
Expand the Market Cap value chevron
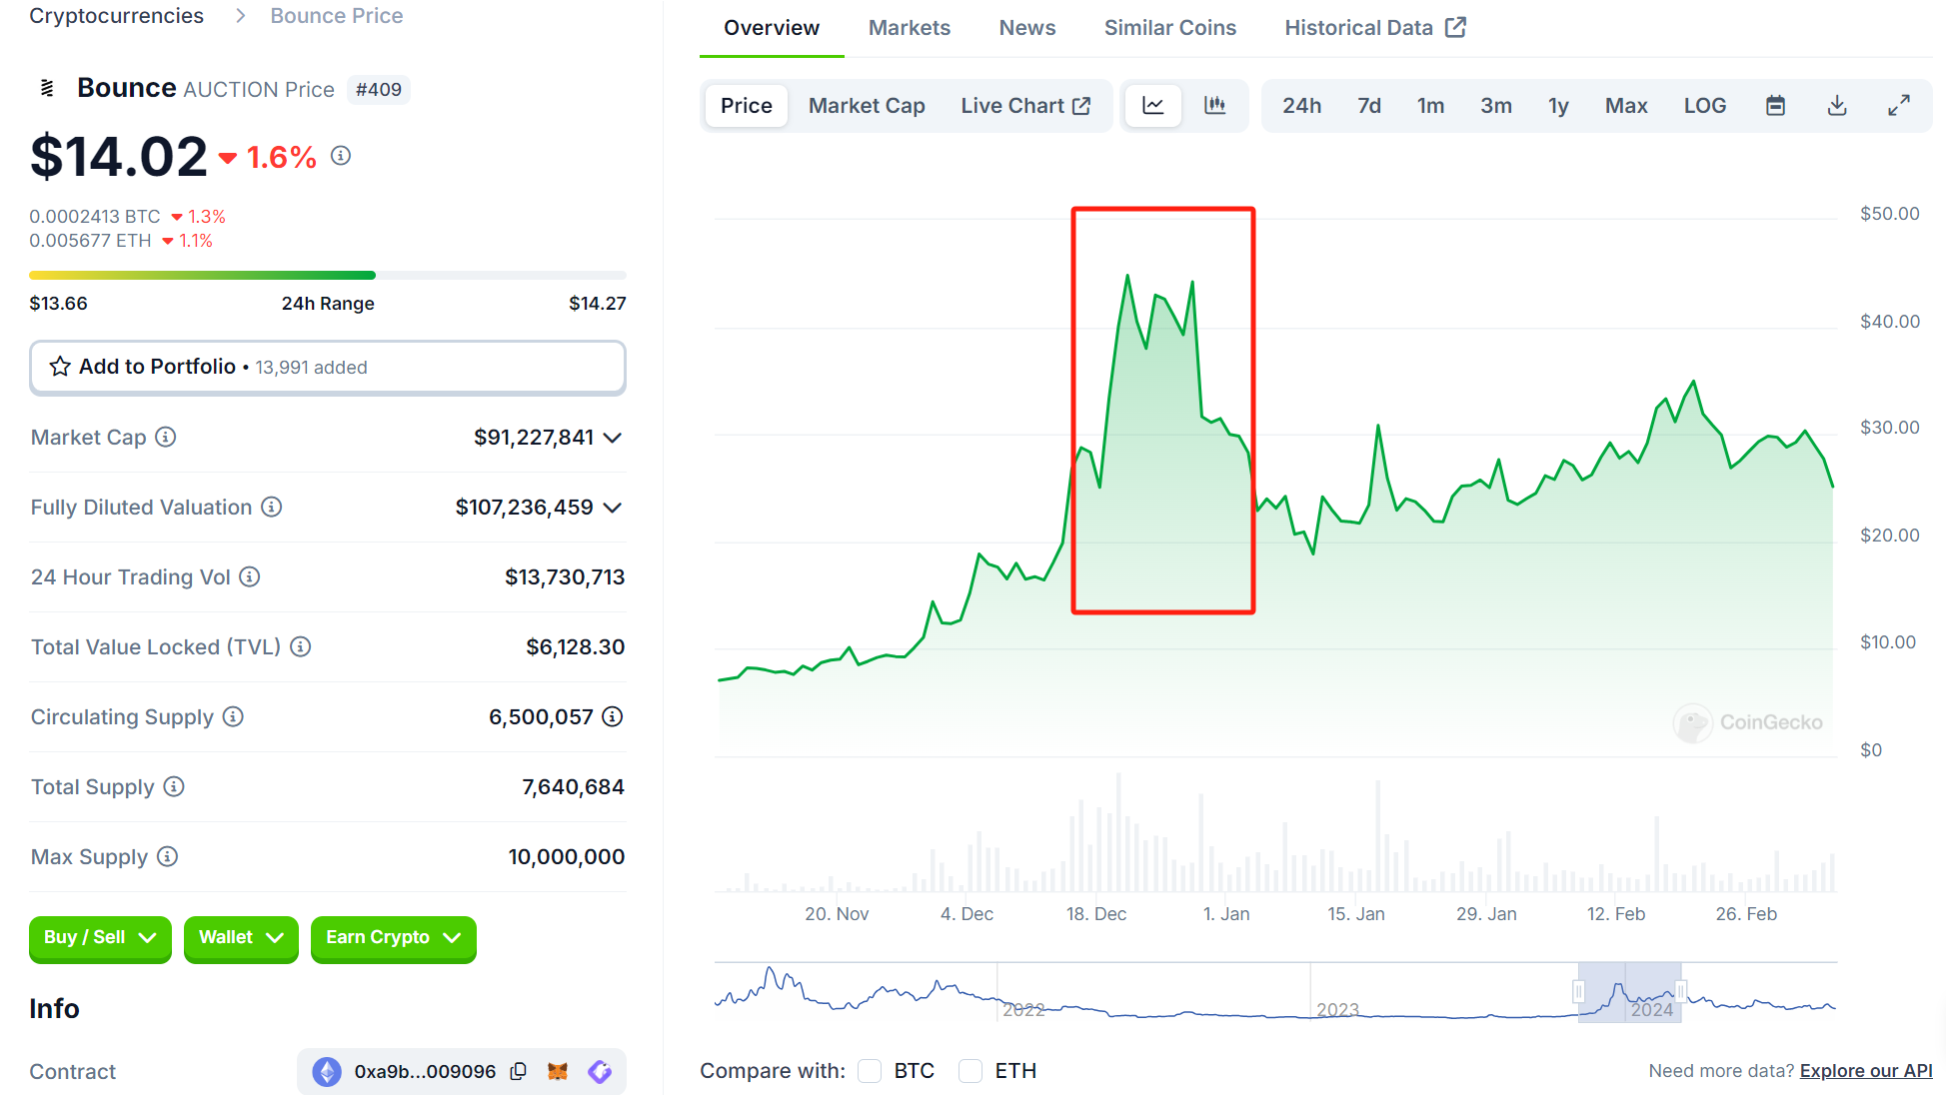pos(613,438)
